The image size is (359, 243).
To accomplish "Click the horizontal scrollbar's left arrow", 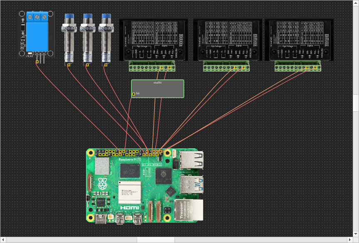I will [x=2, y=240].
